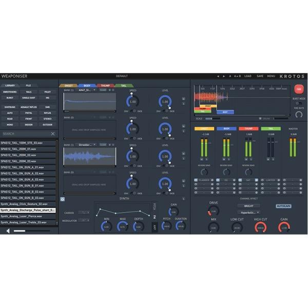This screenshot has width=308, height=308.
Task: Click the speaker volume icon below file list
Action: click(x=8, y=230)
